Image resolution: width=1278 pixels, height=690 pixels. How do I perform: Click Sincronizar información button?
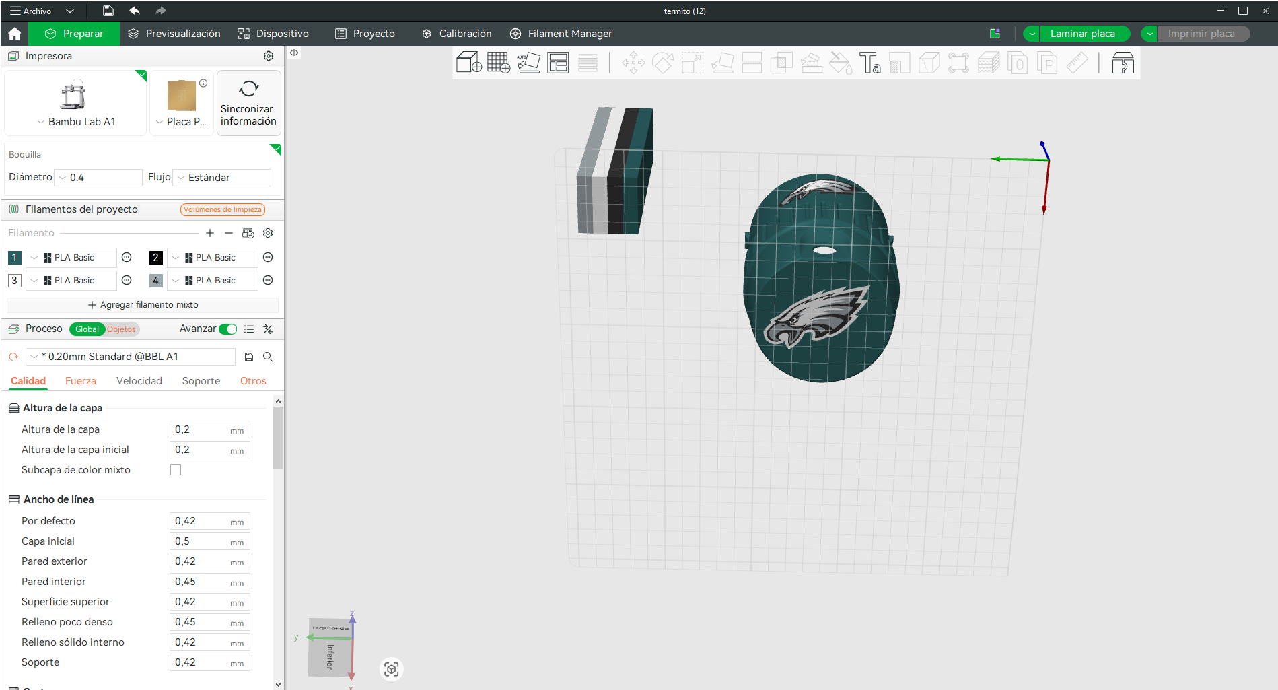tap(248, 103)
